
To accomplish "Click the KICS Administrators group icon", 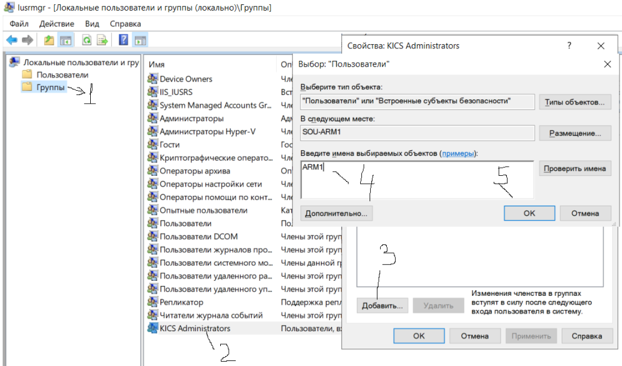I will (153, 328).
